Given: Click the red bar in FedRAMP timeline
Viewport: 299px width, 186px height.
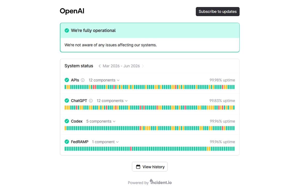Looking at the screenshot, I should click(131, 149).
